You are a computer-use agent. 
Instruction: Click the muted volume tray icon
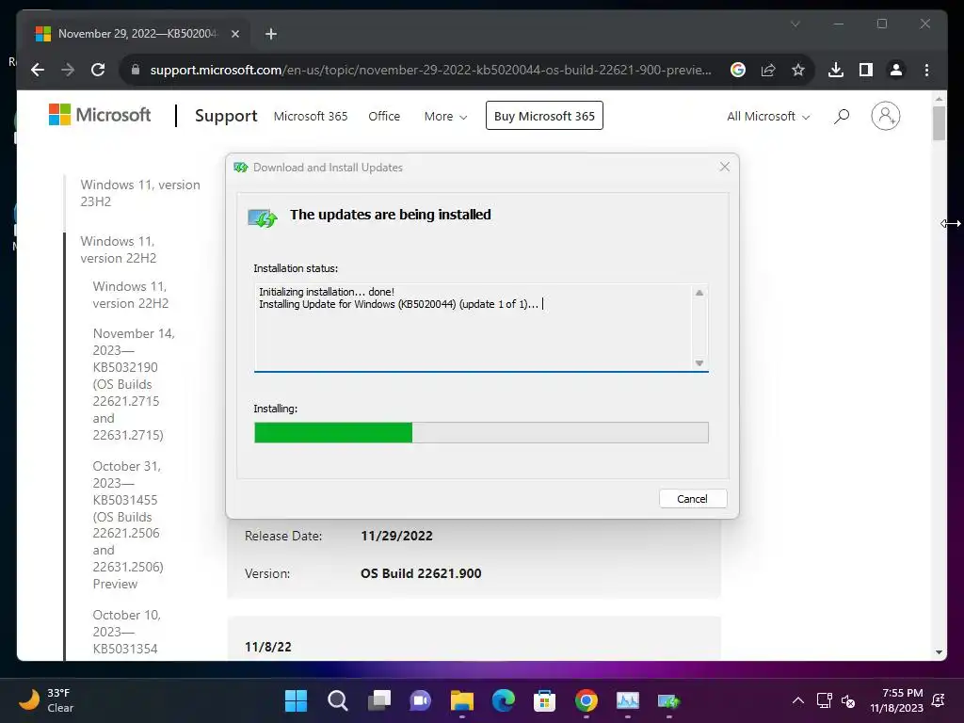tap(848, 700)
